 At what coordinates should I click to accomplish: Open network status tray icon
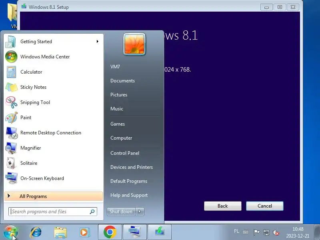[x=266, y=232]
